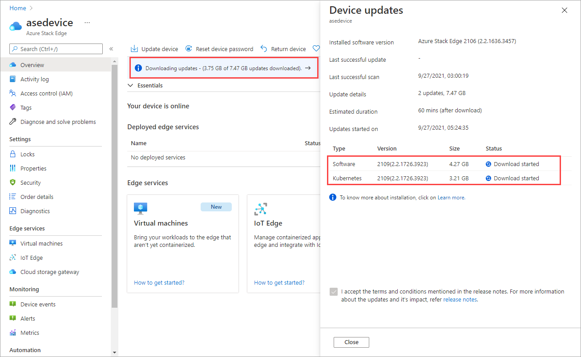Screen dimensions: 581x357
Task: Click the favorite heart icon in toolbar
Action: (x=316, y=49)
